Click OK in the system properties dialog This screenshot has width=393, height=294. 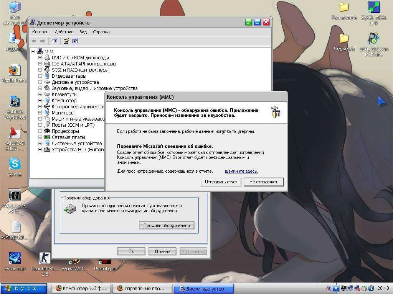pos(131,251)
